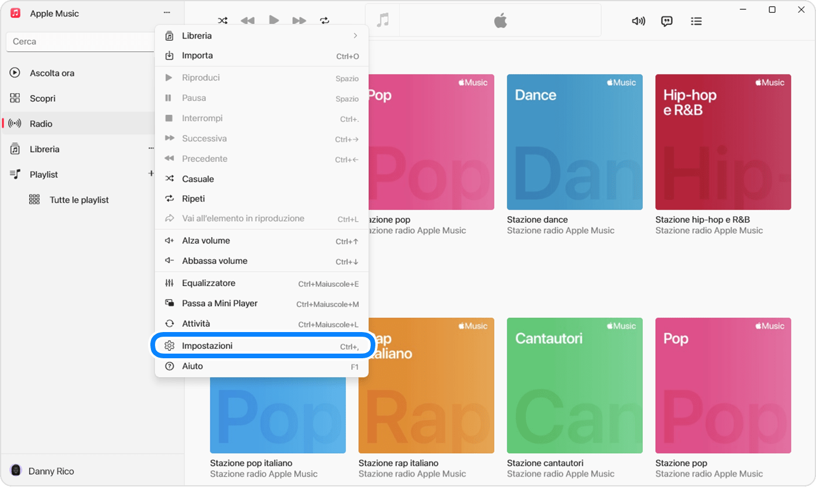Open the volume speaker control
Screen dimensions: 816x487
638,21
